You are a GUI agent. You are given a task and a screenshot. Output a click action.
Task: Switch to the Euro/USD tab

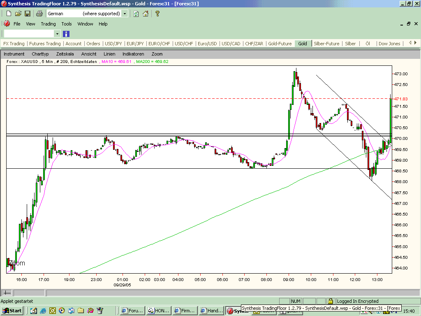point(207,44)
